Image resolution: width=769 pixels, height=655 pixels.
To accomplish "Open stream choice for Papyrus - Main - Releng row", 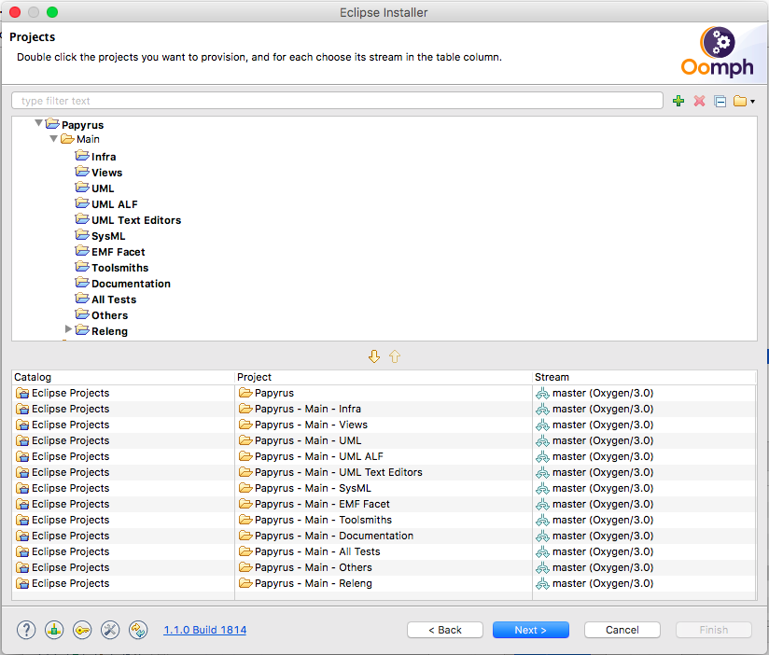I will pyautogui.click(x=644, y=583).
